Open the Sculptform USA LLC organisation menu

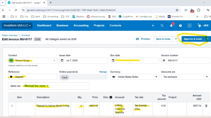(17, 26)
